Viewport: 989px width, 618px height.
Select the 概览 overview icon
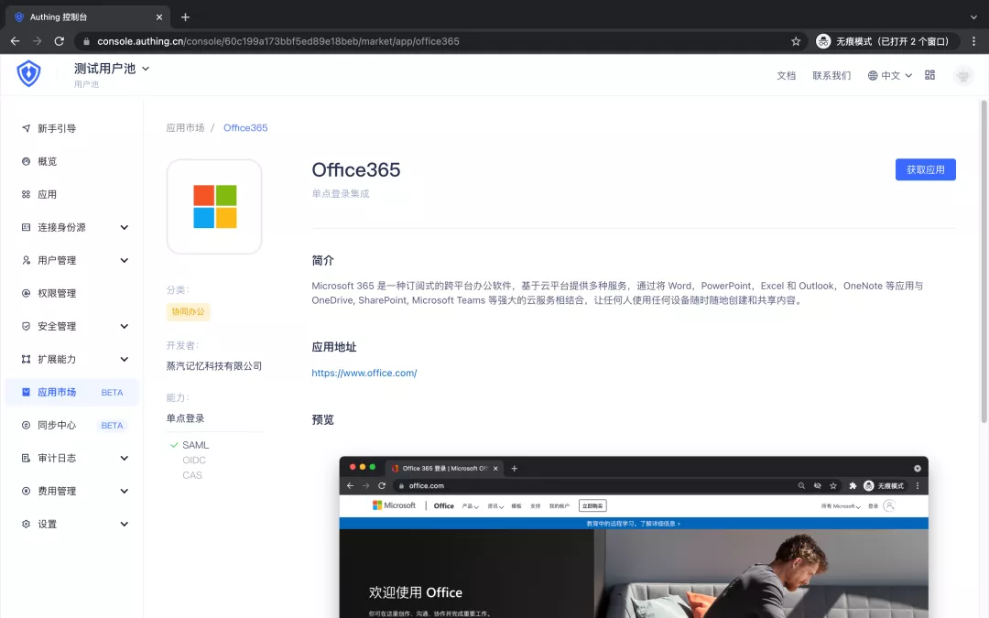(26, 161)
